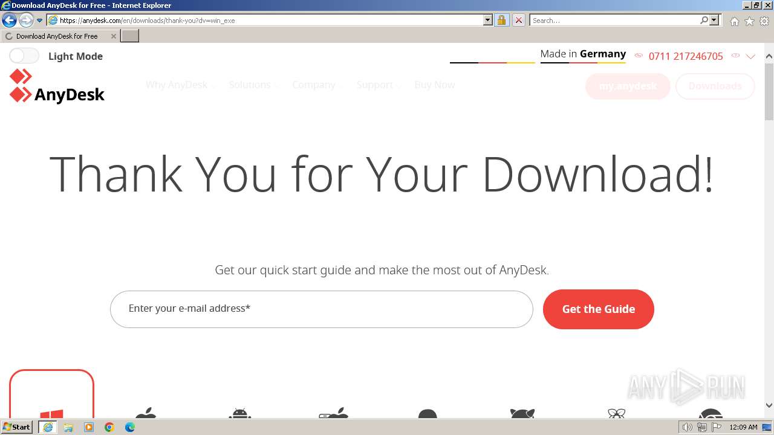774x435 pixels.
Task: Click the network tray icon
Action: (701, 427)
